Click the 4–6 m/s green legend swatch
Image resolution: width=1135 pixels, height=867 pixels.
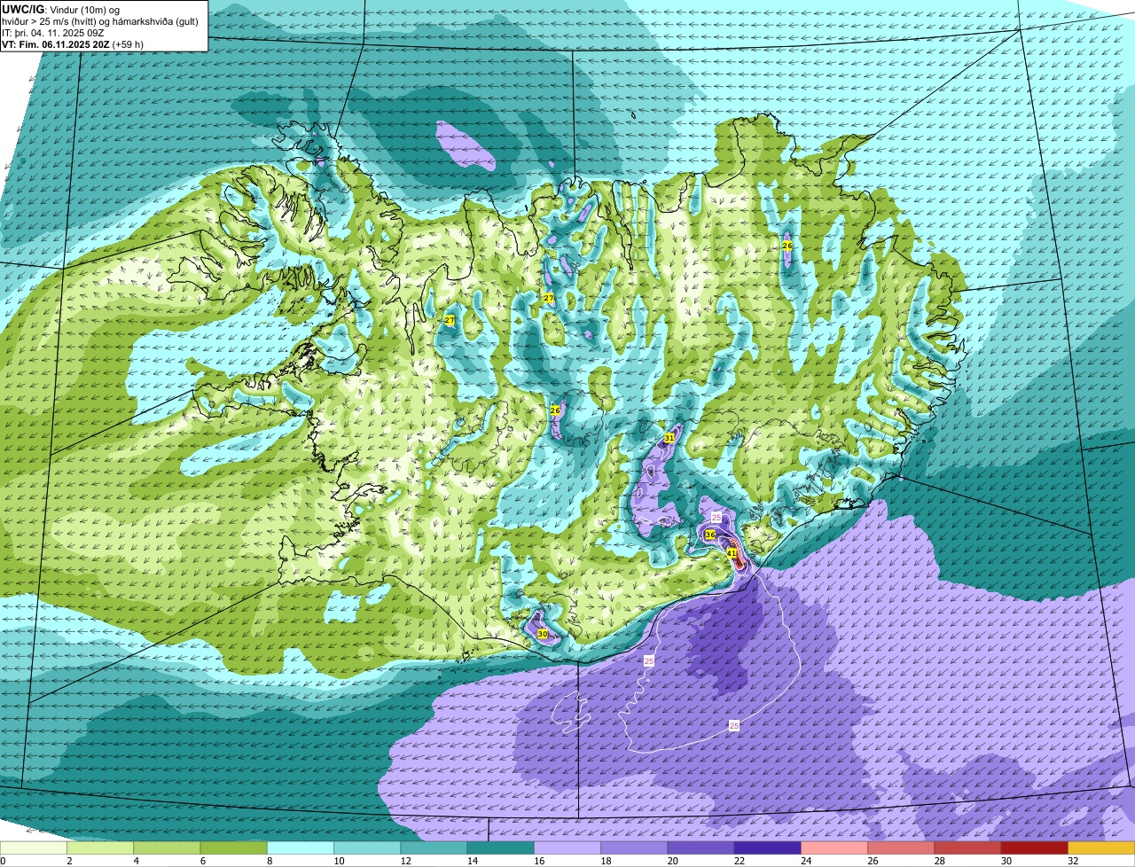pos(167,848)
